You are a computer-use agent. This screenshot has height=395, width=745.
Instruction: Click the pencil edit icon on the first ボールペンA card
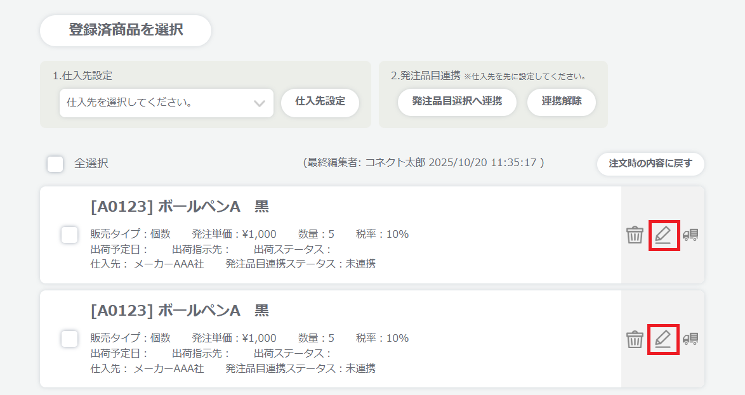click(663, 235)
